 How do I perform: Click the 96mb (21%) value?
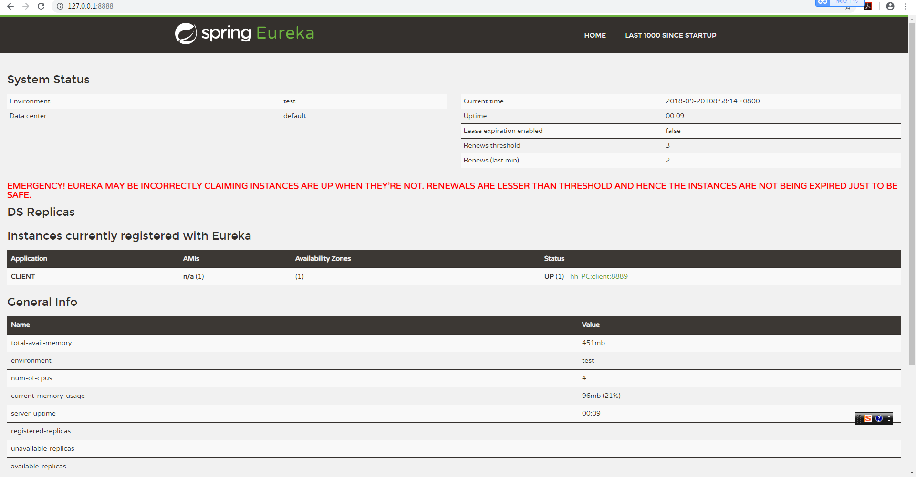601,396
